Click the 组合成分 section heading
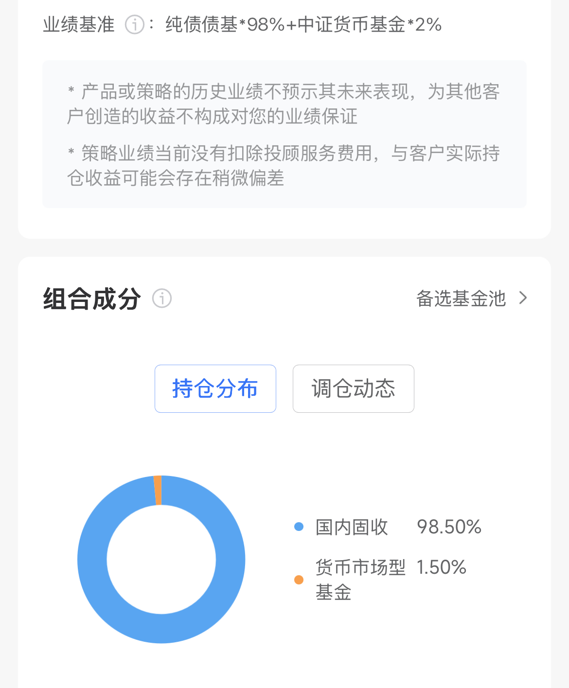Screen dimensions: 569x688 coord(92,299)
